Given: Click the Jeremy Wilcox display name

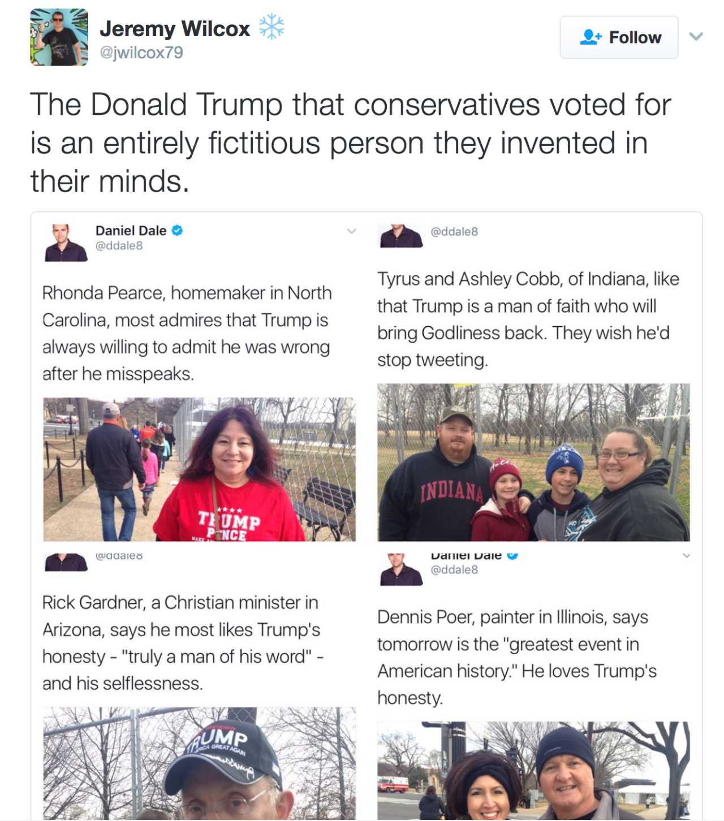Looking at the screenshot, I should pyautogui.click(x=175, y=29).
